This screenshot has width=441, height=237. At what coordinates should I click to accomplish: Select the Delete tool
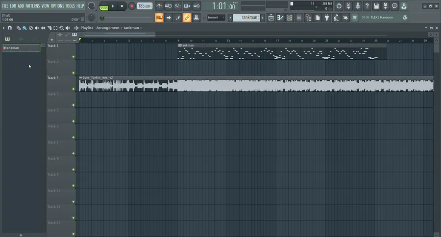pyautogui.click(x=31, y=28)
